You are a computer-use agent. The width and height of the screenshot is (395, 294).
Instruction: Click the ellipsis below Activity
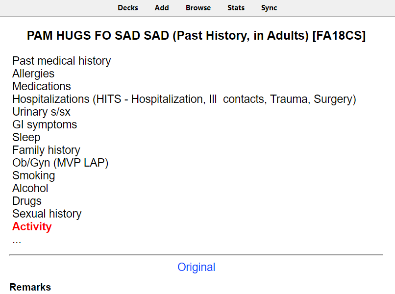[x=17, y=241]
